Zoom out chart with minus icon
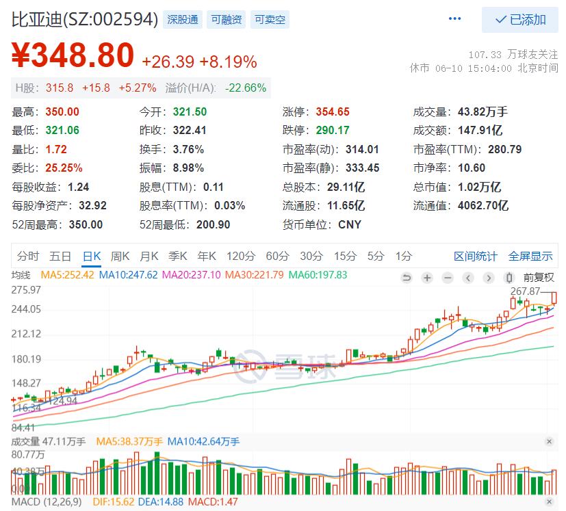This screenshot has height=511, width=566. (448, 278)
